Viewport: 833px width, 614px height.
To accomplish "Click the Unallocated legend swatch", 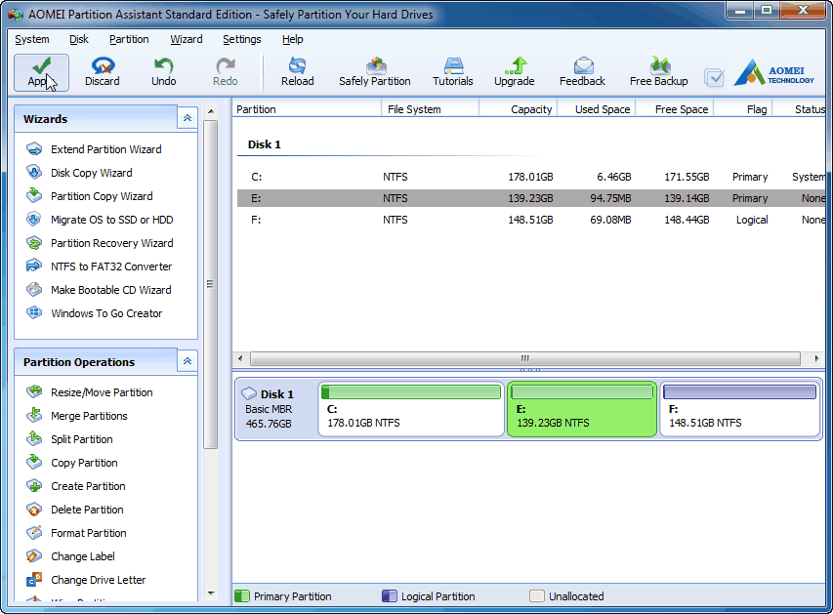I will (536, 595).
